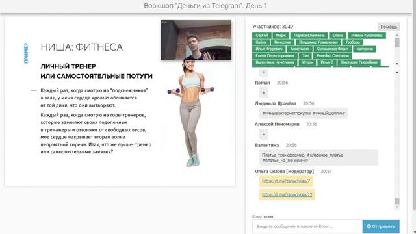Click the chat scrollbar thumb

pyautogui.click(x=397, y=201)
